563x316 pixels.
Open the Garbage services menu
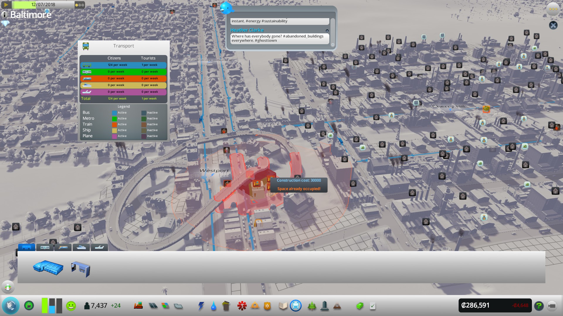click(x=226, y=306)
